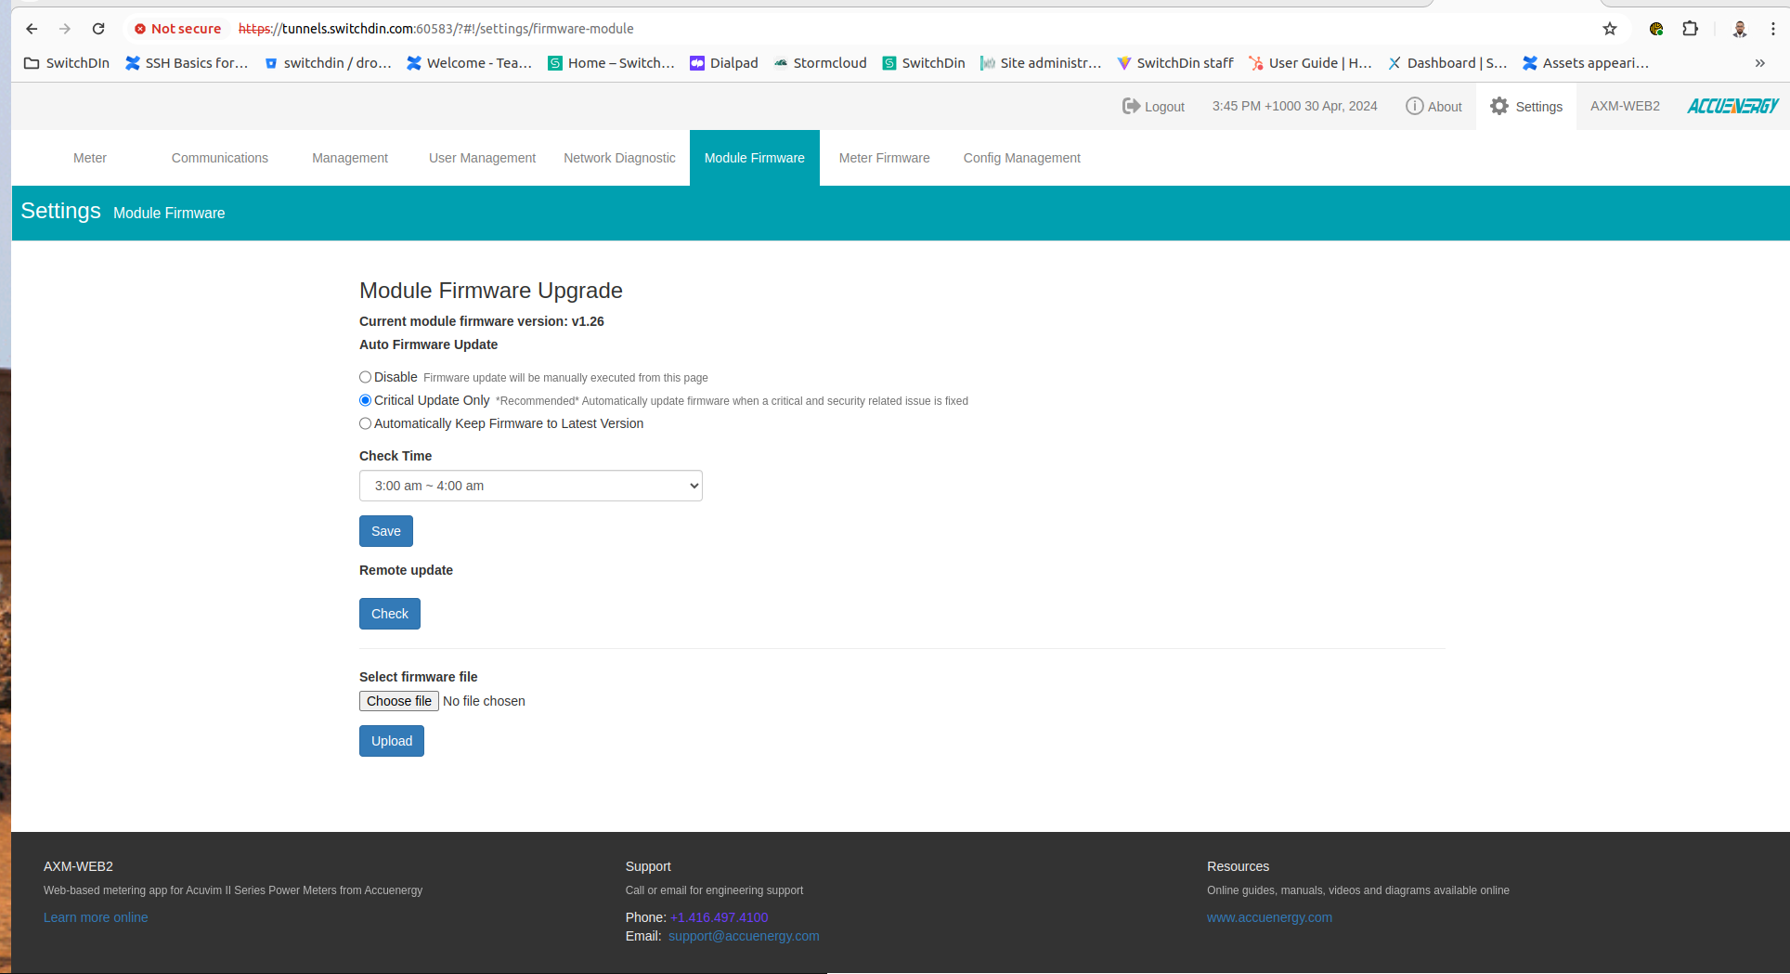Open Assets appeari... bookmark
This screenshot has height=974, width=1790.
[1586, 63]
